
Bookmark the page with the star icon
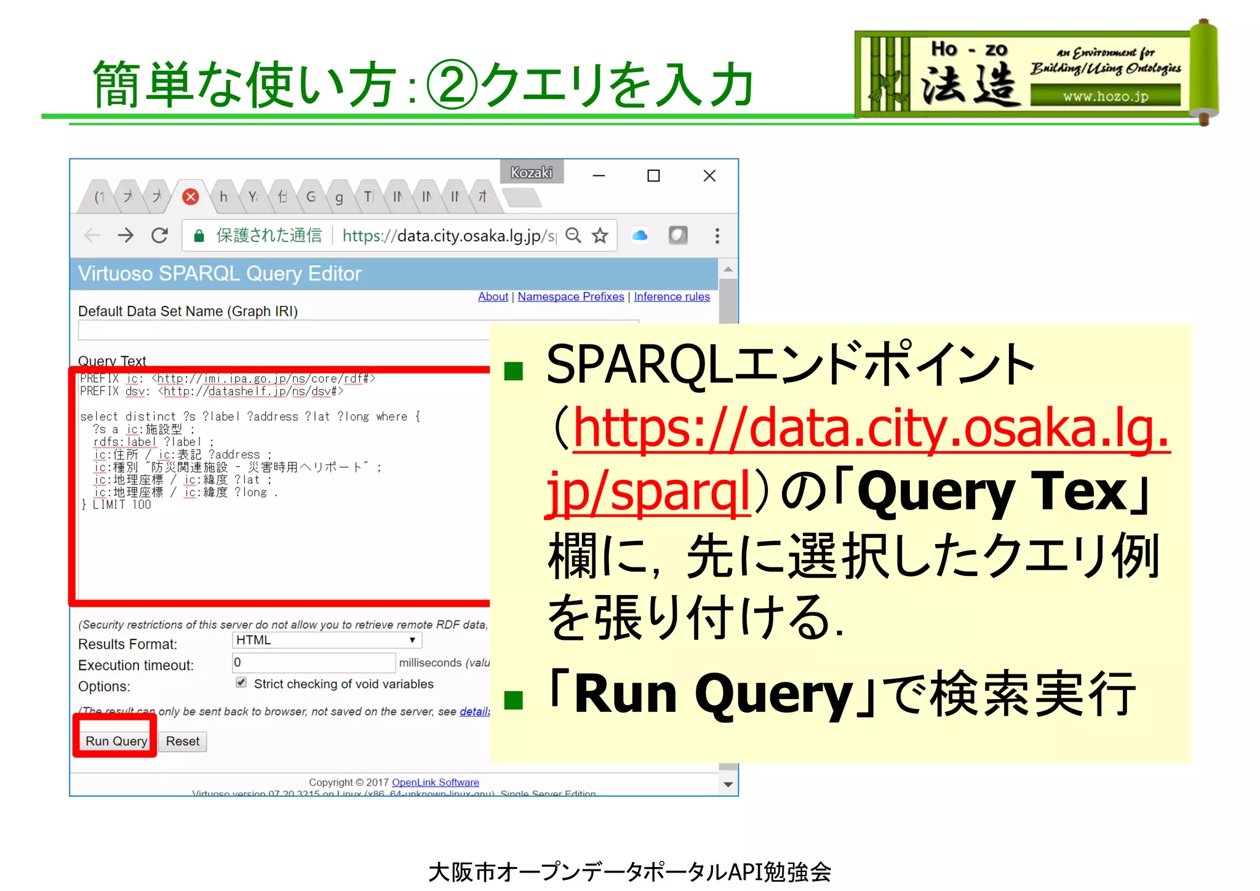[x=600, y=235]
